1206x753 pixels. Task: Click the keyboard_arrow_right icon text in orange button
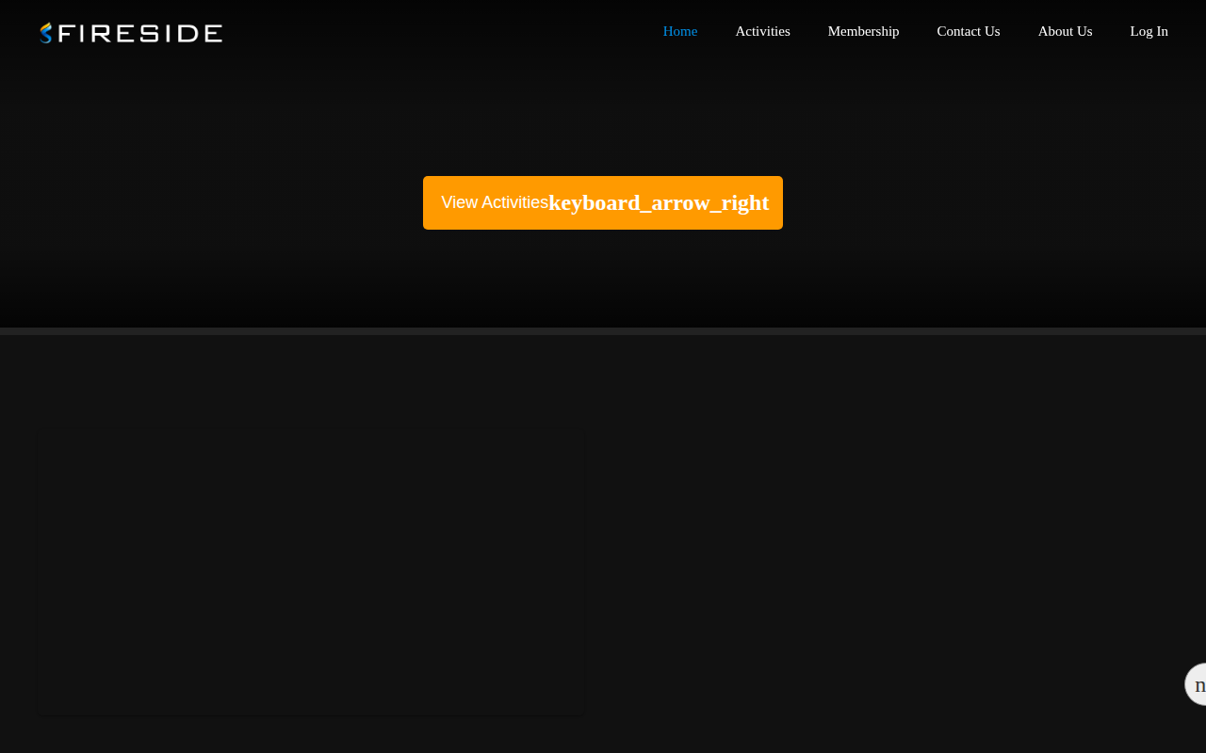659,202
